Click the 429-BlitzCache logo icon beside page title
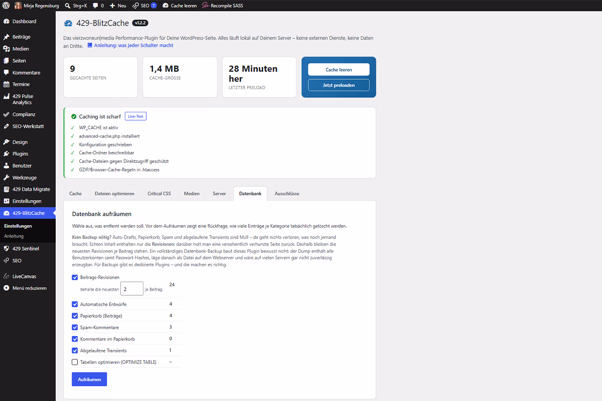 tap(68, 23)
